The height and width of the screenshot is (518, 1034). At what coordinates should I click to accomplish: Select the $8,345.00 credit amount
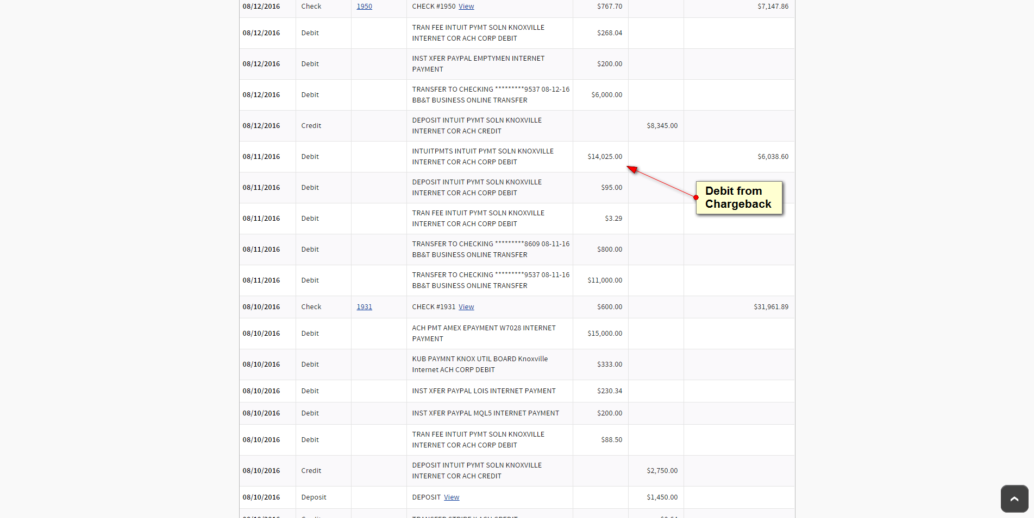click(662, 126)
